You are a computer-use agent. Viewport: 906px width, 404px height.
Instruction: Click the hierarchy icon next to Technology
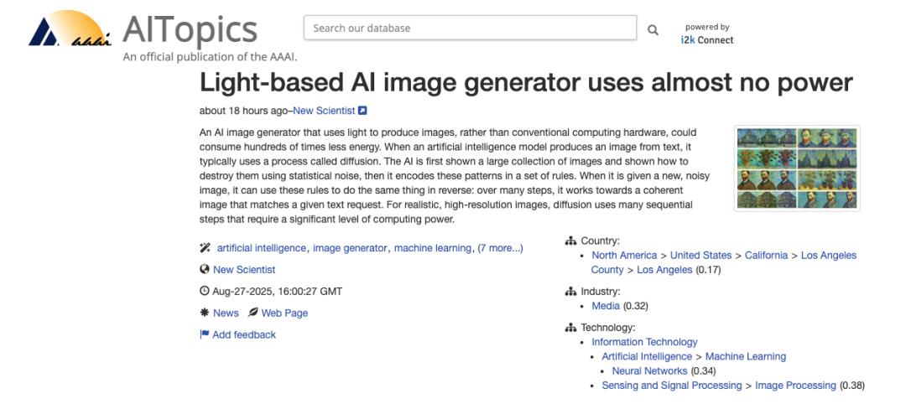[x=571, y=328]
